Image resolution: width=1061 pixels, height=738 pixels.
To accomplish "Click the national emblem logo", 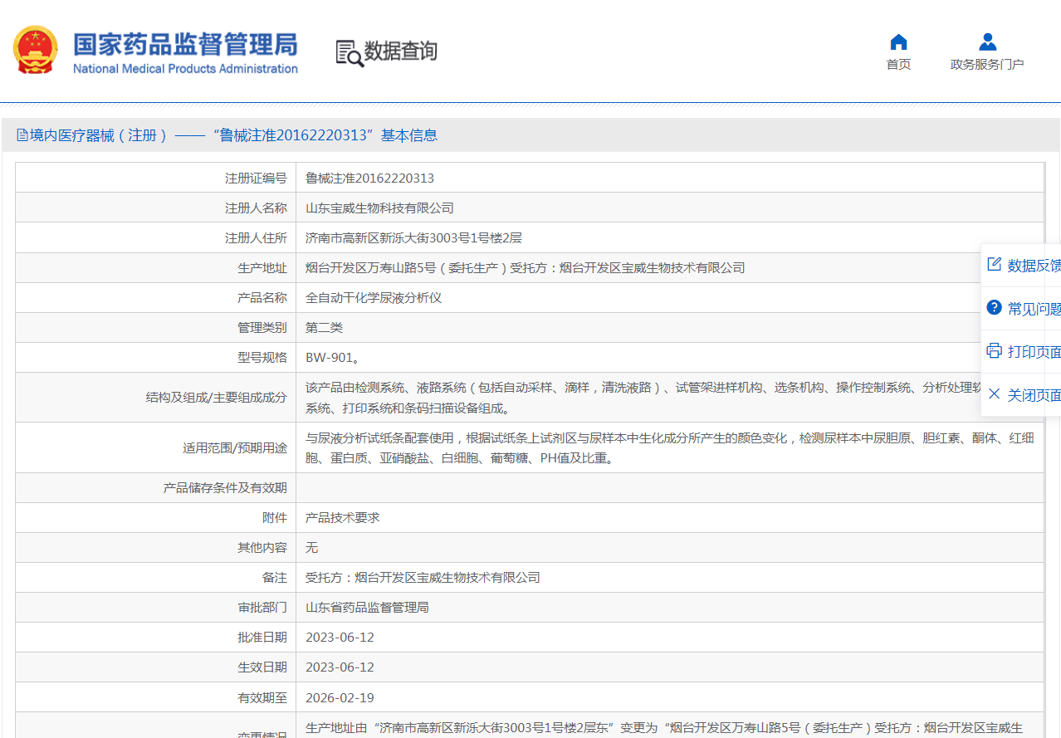I will pos(36,50).
